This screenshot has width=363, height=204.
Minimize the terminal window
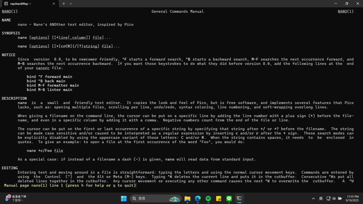[x=336, y=4]
